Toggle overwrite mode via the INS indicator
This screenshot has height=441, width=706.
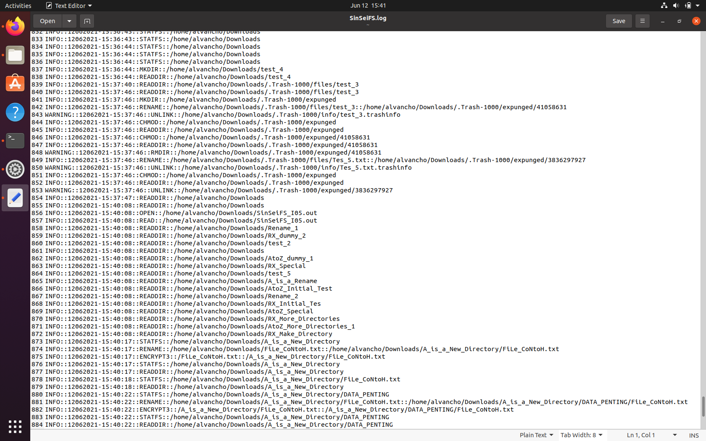(694, 435)
